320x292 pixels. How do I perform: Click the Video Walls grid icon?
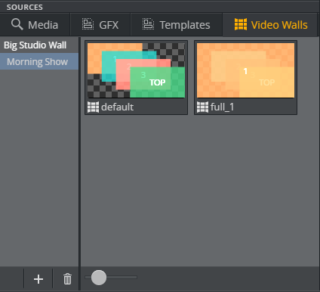pos(241,24)
